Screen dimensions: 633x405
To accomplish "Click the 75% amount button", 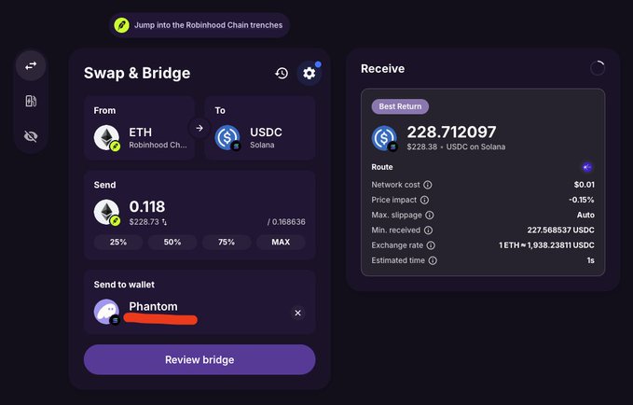I will 227,242.
